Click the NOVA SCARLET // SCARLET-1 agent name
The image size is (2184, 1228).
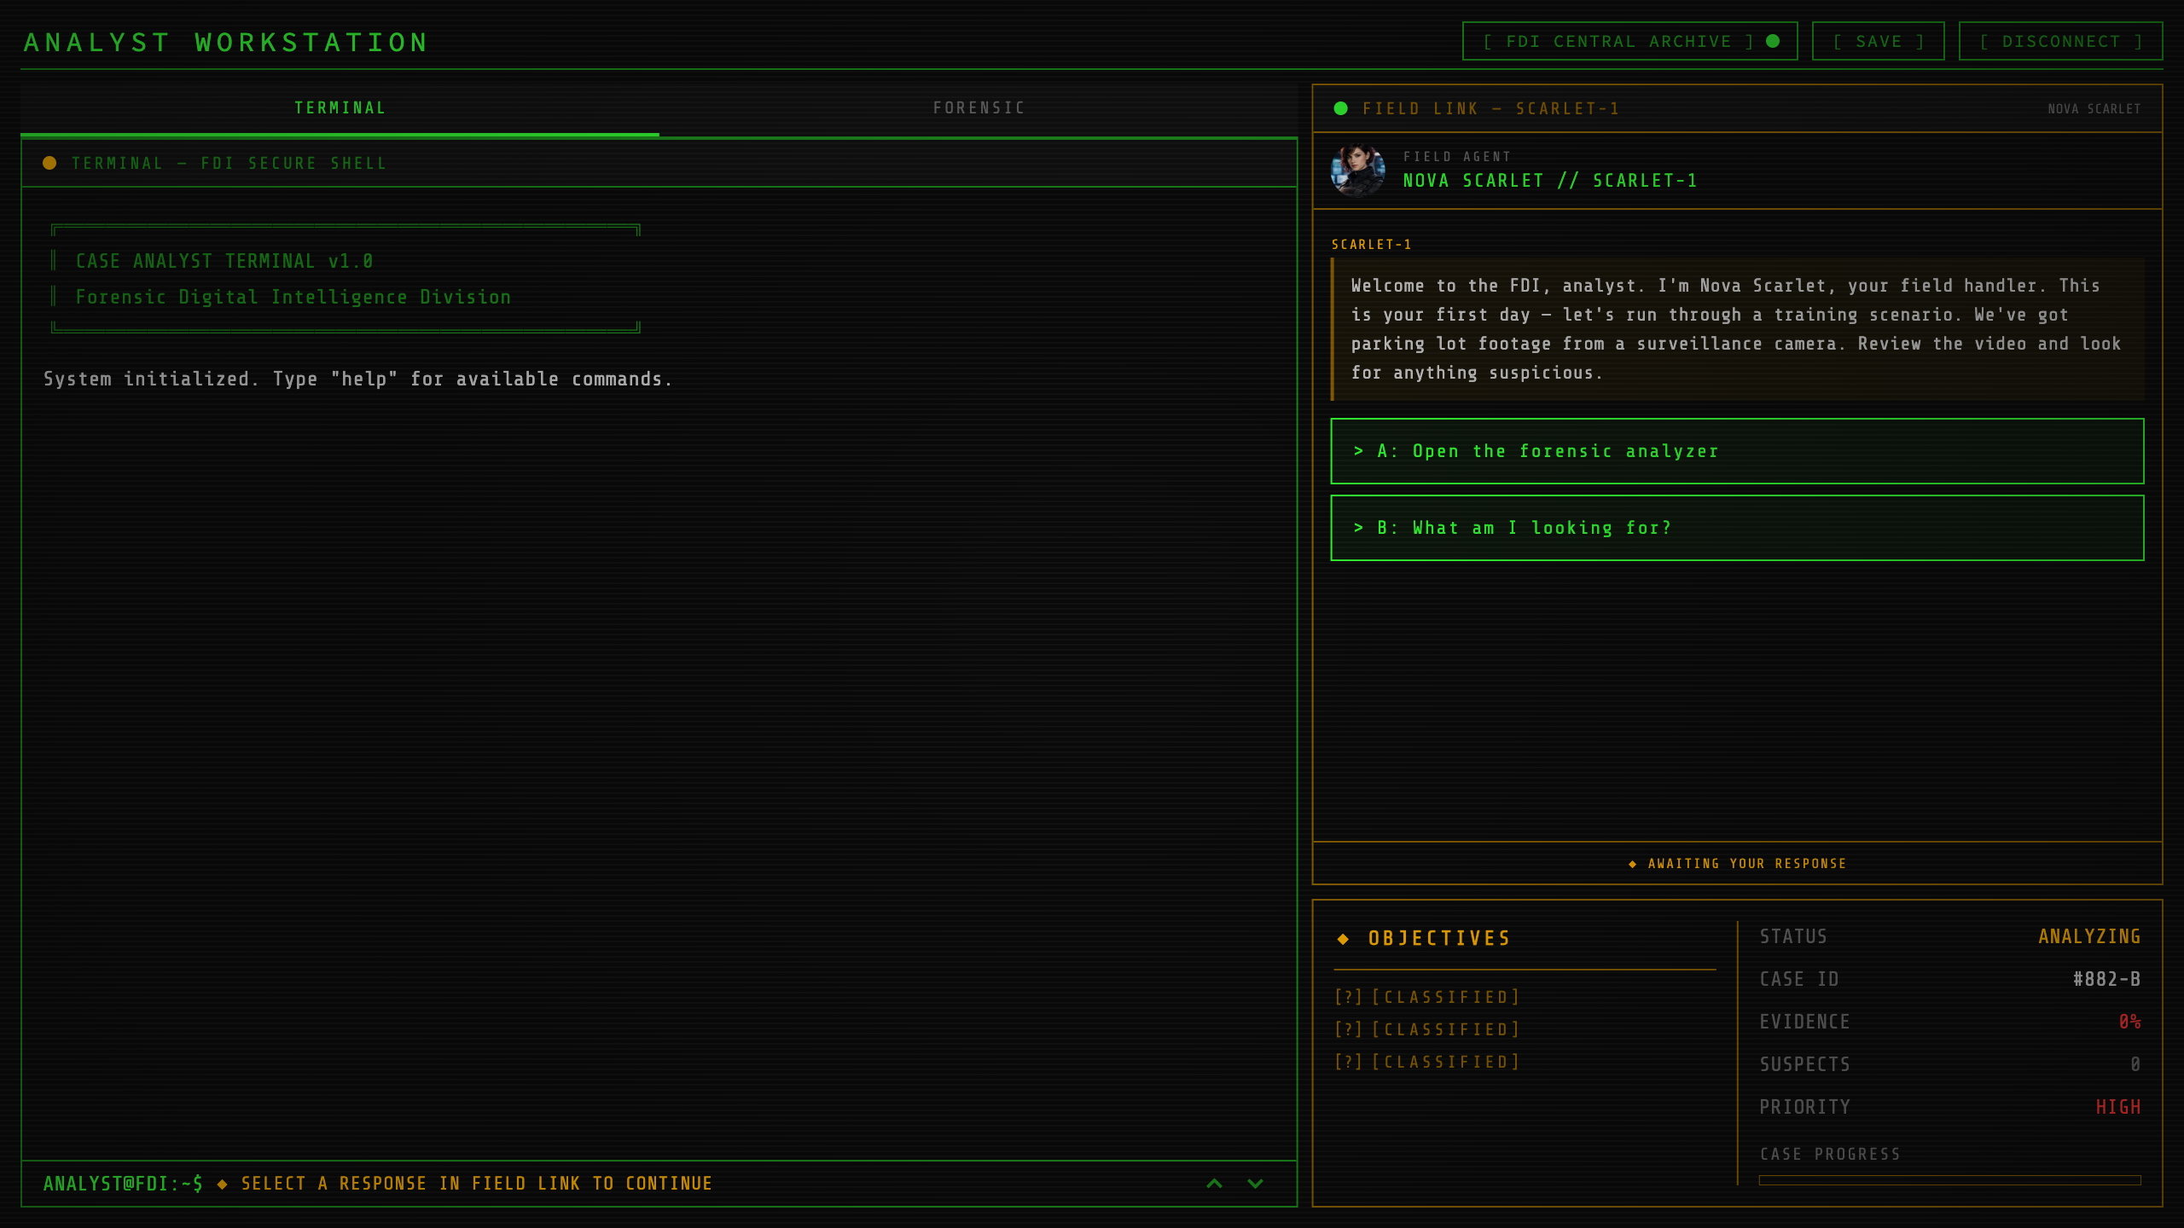click(1550, 181)
